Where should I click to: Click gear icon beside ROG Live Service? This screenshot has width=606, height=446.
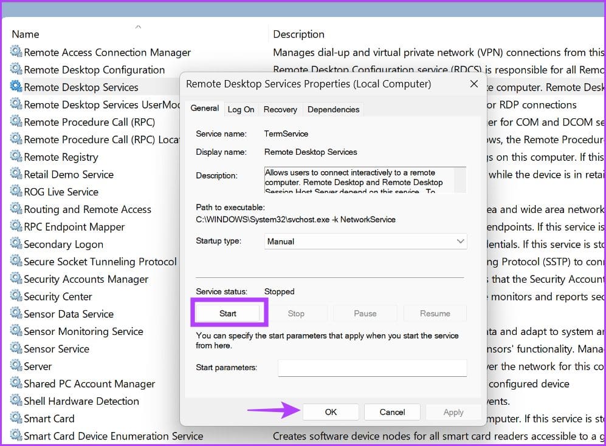pos(16,191)
